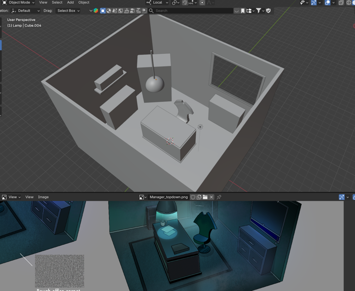This screenshot has height=291, width=355.
Task: Toggle fake user shield for image
Action: tap(193, 197)
